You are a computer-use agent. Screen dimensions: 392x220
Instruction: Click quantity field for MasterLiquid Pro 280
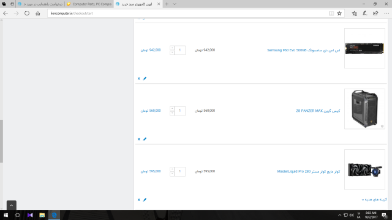pyautogui.click(x=179, y=171)
